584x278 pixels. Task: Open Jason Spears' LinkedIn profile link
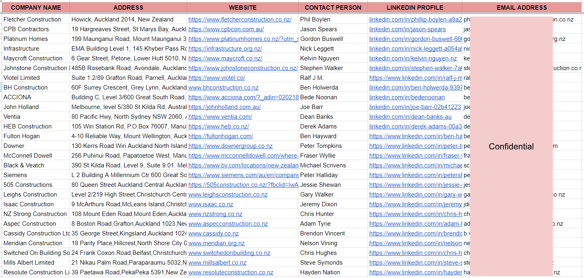coord(408,29)
